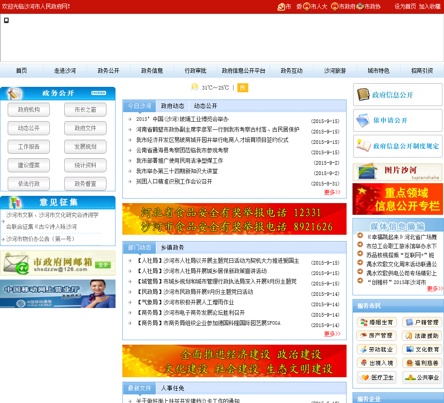The image size is (444, 403).
Task: Click the 公共事业 service icon
Action: [410, 378]
